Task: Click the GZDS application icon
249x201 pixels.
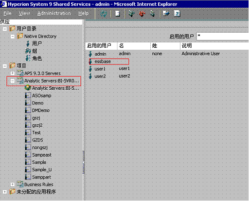Action: [x=28, y=140]
